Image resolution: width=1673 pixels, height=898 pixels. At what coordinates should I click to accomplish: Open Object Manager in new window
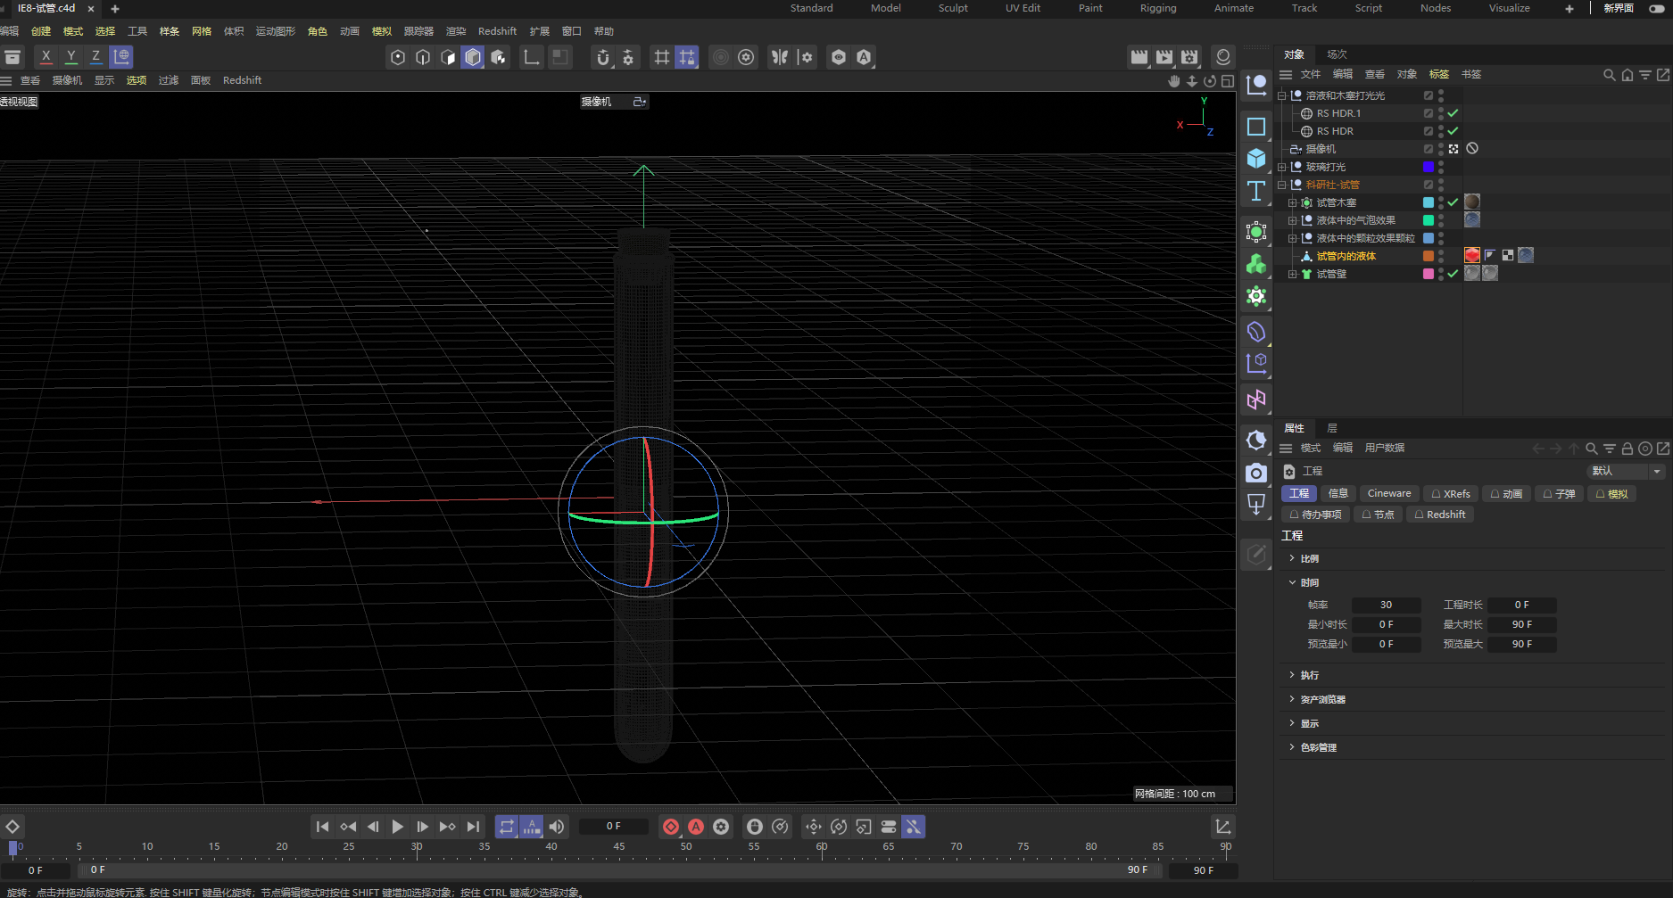[x=1663, y=75]
